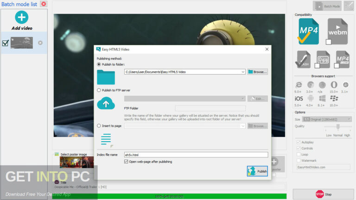Click the Title icon below poster
The width and height of the screenshot is (356, 200).
click(57, 182)
